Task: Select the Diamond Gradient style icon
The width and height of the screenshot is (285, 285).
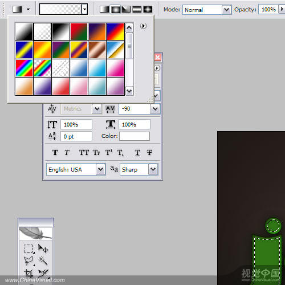Action: [148, 9]
